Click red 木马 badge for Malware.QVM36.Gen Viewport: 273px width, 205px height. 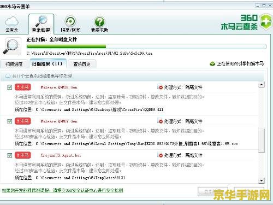23,87
